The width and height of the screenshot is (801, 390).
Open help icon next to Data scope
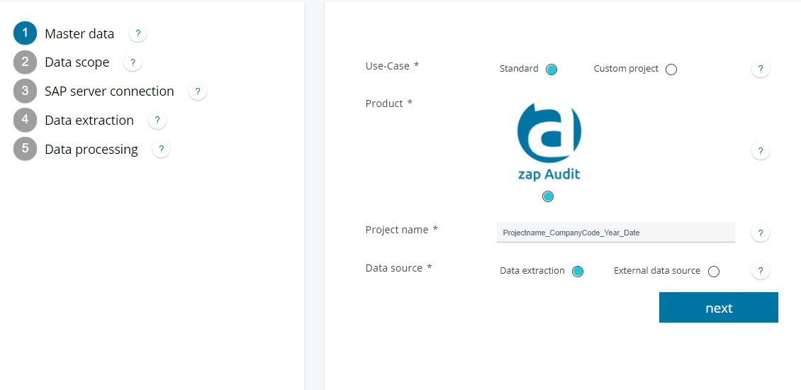(x=133, y=63)
